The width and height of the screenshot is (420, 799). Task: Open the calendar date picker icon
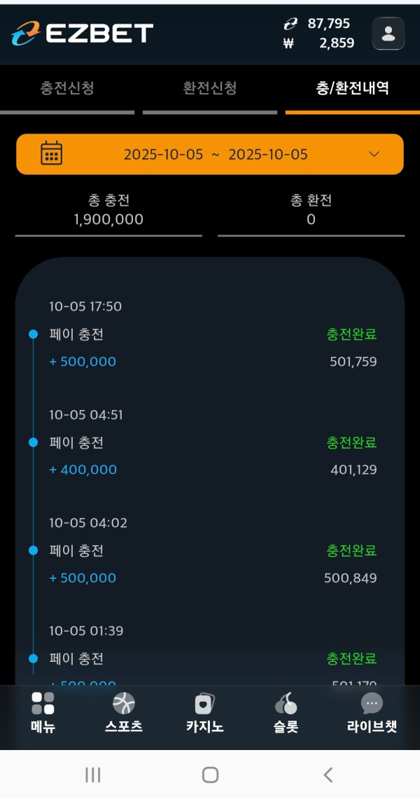(x=51, y=153)
